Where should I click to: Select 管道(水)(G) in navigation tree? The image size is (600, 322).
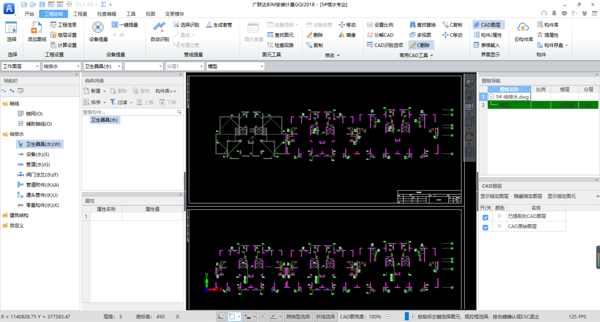tap(38, 165)
